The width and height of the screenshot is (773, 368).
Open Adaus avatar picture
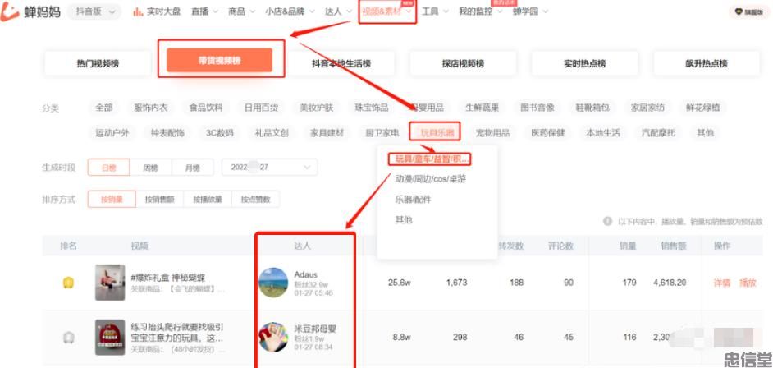pyautogui.click(x=273, y=283)
